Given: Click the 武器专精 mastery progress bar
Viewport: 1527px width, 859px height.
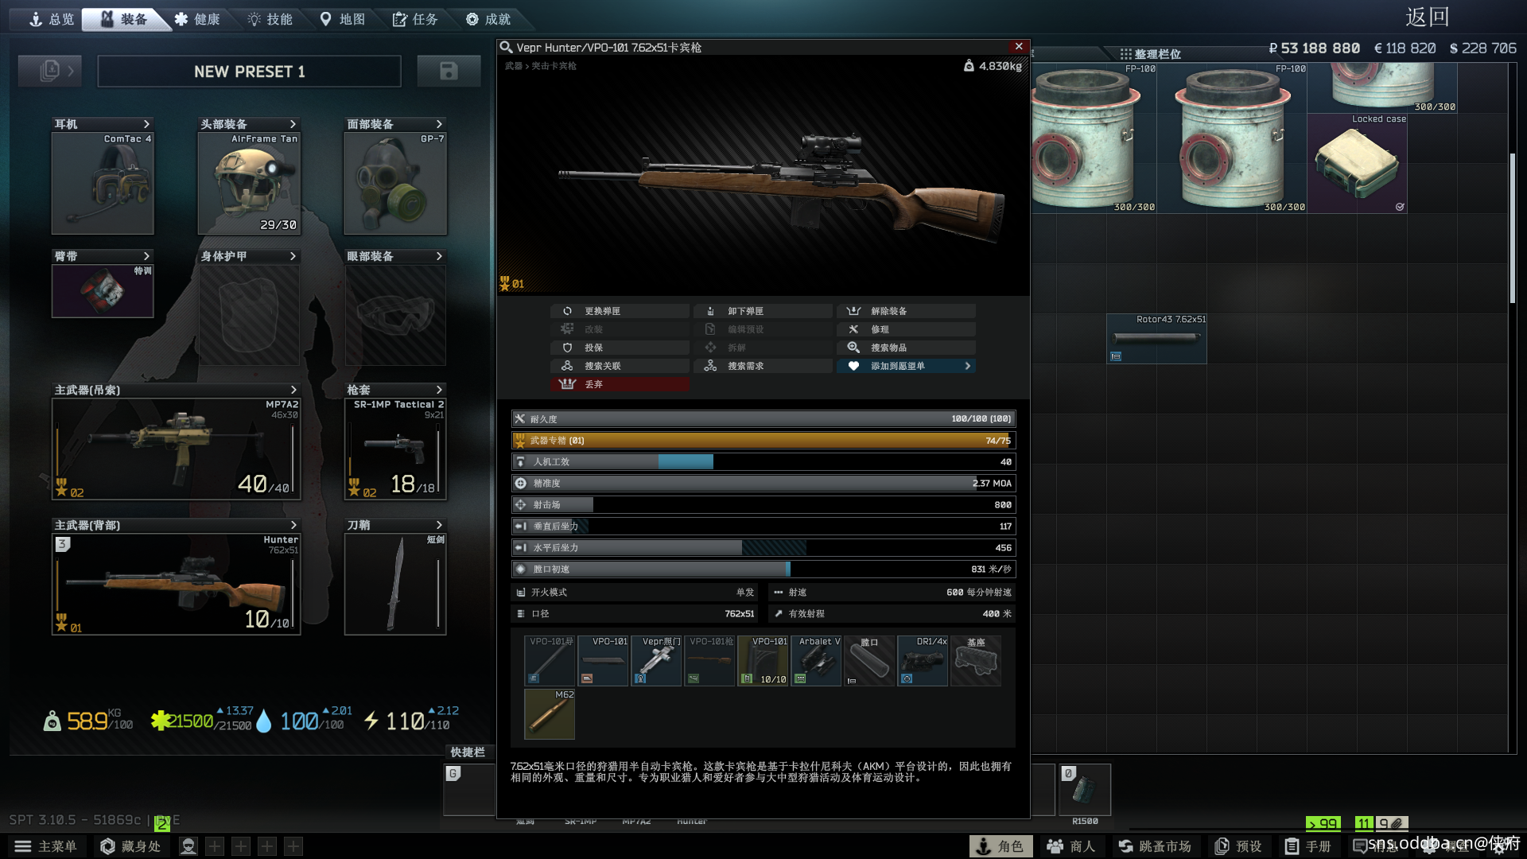Looking at the screenshot, I should (763, 440).
